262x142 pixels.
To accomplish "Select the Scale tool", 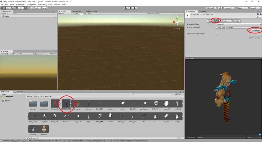I will tap(17, 8).
